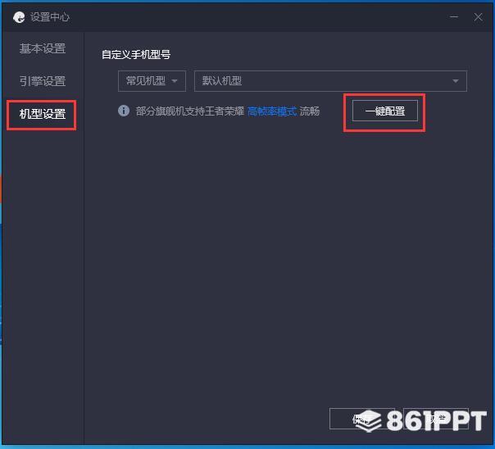Open the 引擎设置 tab
This screenshot has width=495, height=449.
[x=43, y=81]
